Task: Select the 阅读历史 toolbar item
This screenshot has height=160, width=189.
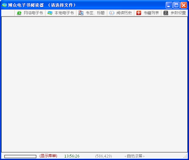Action: [x=121, y=13]
